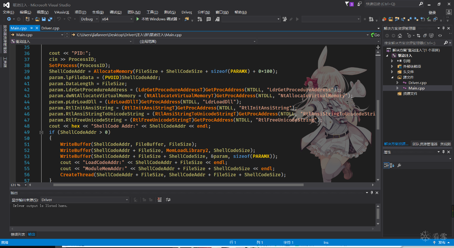The width and height of the screenshot is (454, 248).
Task: Click the code editor horizontal scrollbar
Action: pyautogui.click(x=178, y=185)
